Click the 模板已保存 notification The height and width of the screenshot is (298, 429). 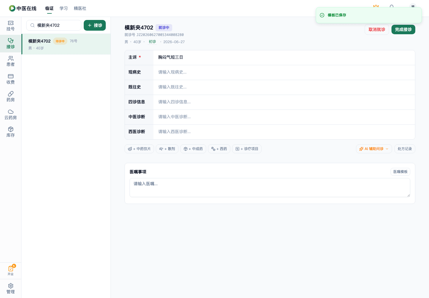tap(369, 15)
